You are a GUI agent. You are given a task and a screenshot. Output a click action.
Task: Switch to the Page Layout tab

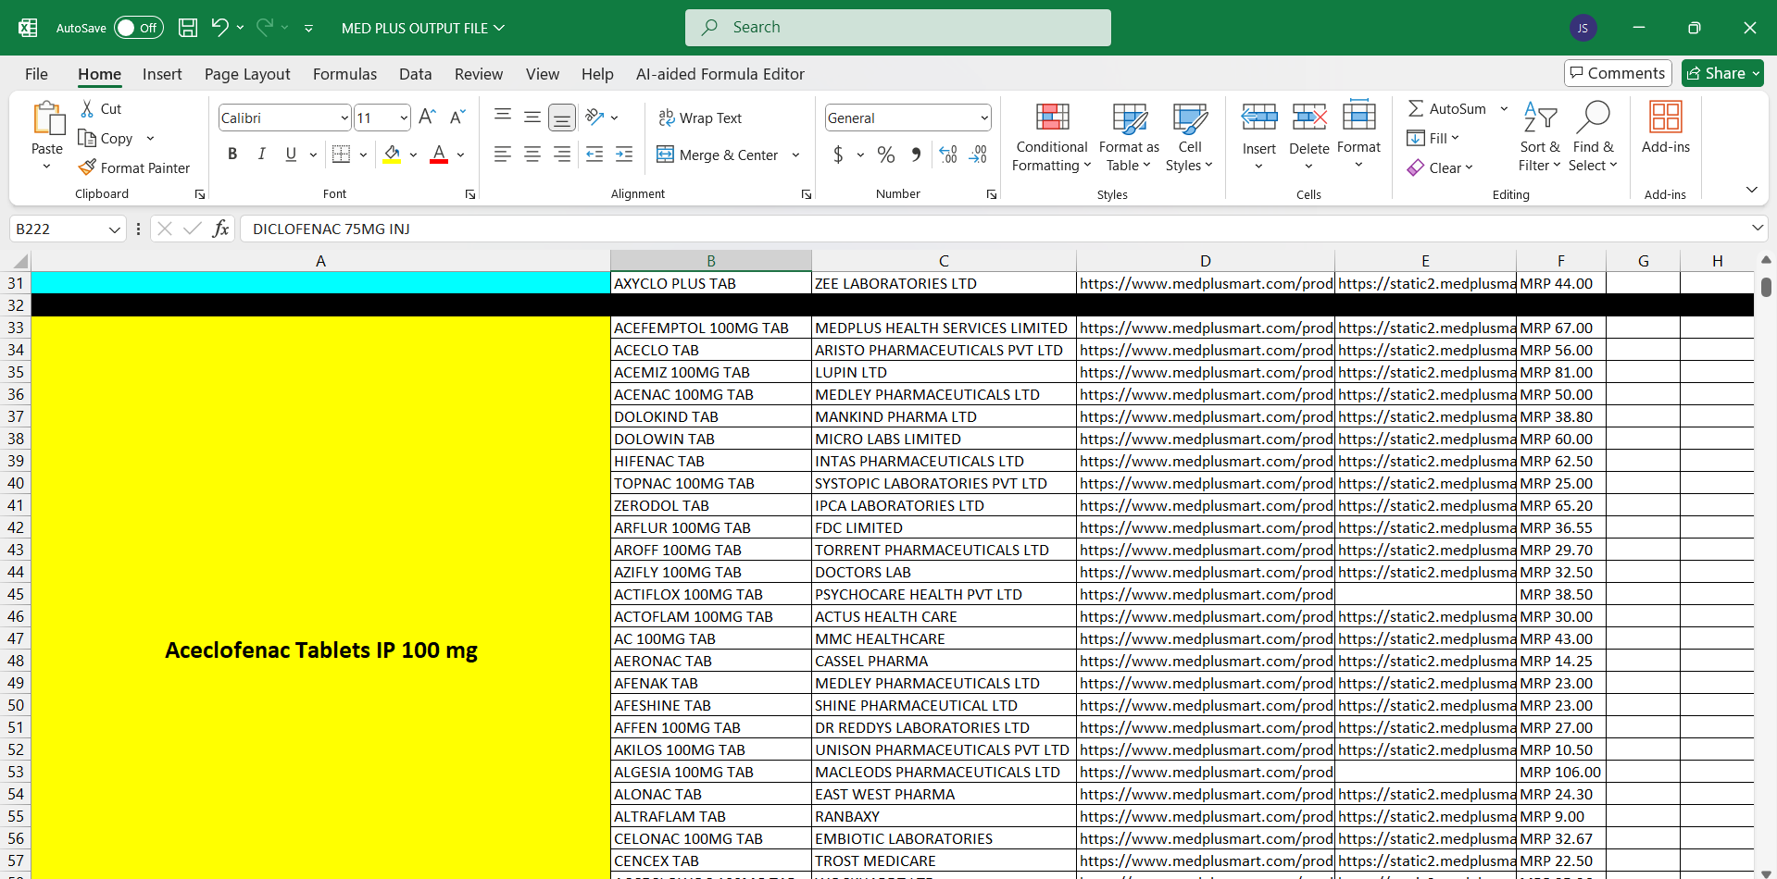pyautogui.click(x=247, y=74)
